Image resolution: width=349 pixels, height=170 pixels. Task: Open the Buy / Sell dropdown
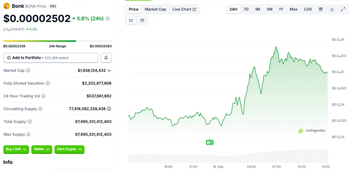(x=16, y=149)
